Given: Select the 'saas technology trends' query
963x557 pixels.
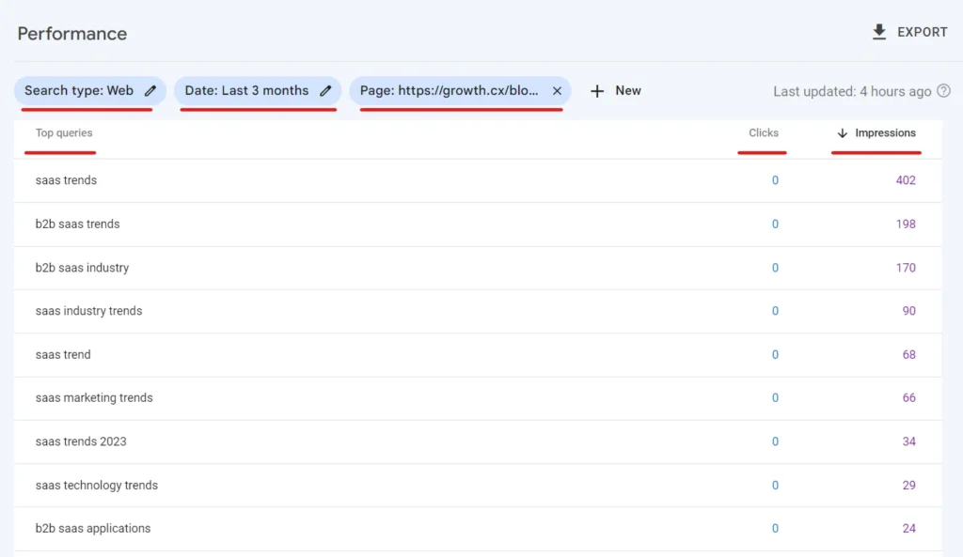Looking at the screenshot, I should pos(97,486).
